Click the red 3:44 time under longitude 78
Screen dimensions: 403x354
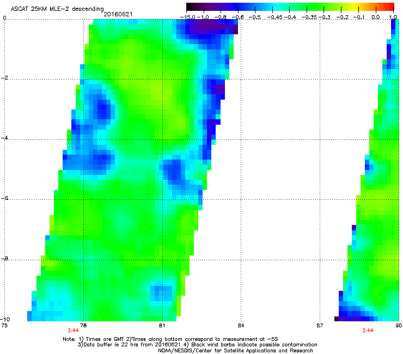click(74, 331)
